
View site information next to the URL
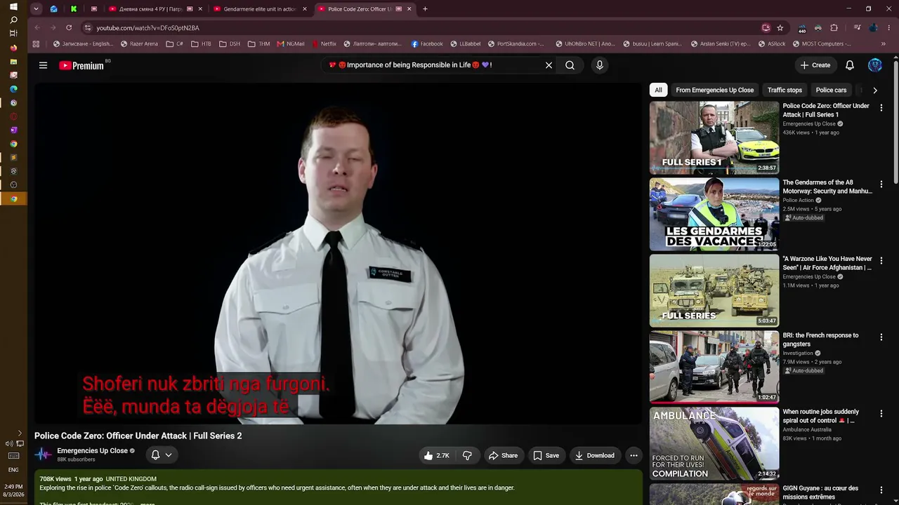[88, 28]
